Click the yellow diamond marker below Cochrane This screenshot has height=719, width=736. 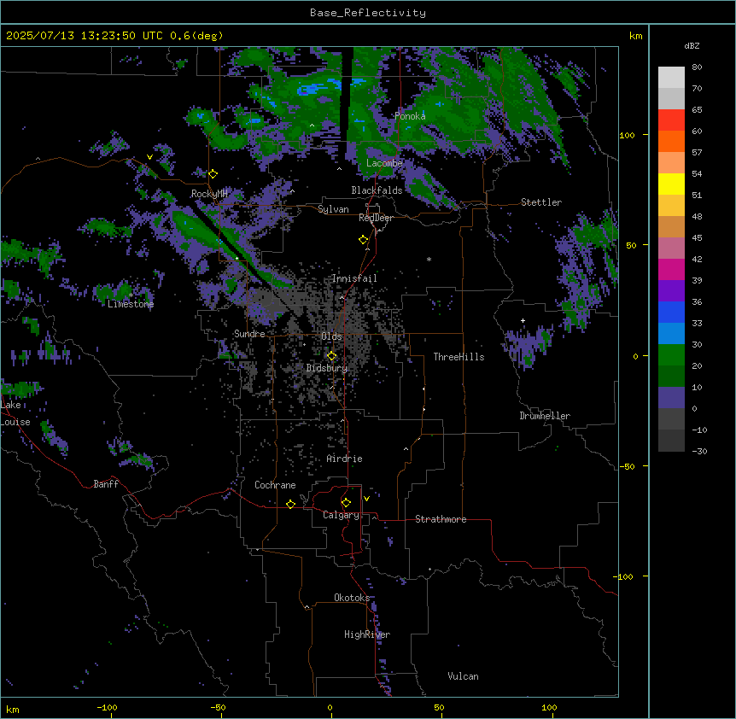[290, 504]
